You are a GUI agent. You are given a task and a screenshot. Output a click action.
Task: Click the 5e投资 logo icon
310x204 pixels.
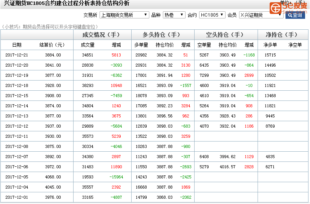tap(275, 8)
